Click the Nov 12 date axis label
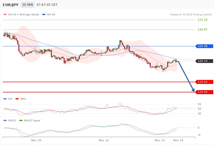214x145 pixels. [x=104, y=140]
